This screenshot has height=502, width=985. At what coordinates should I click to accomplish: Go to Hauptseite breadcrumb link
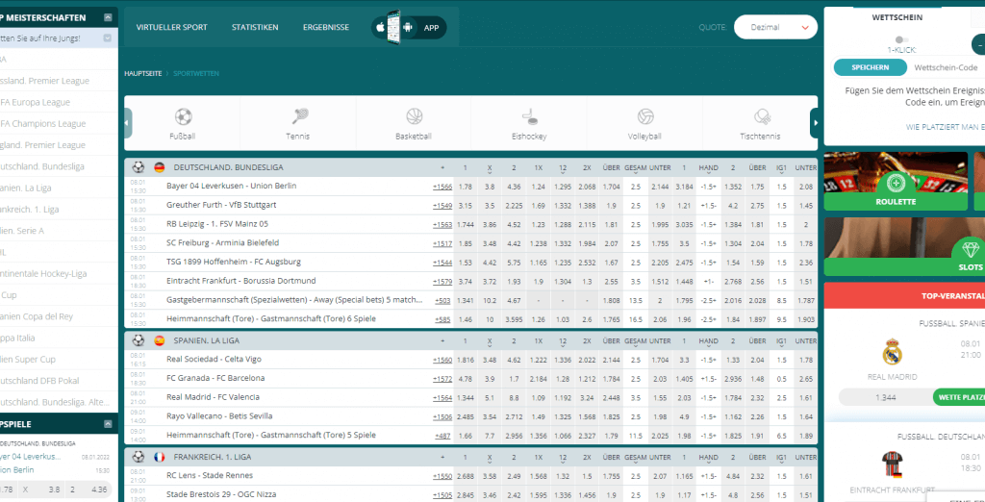[142, 73]
